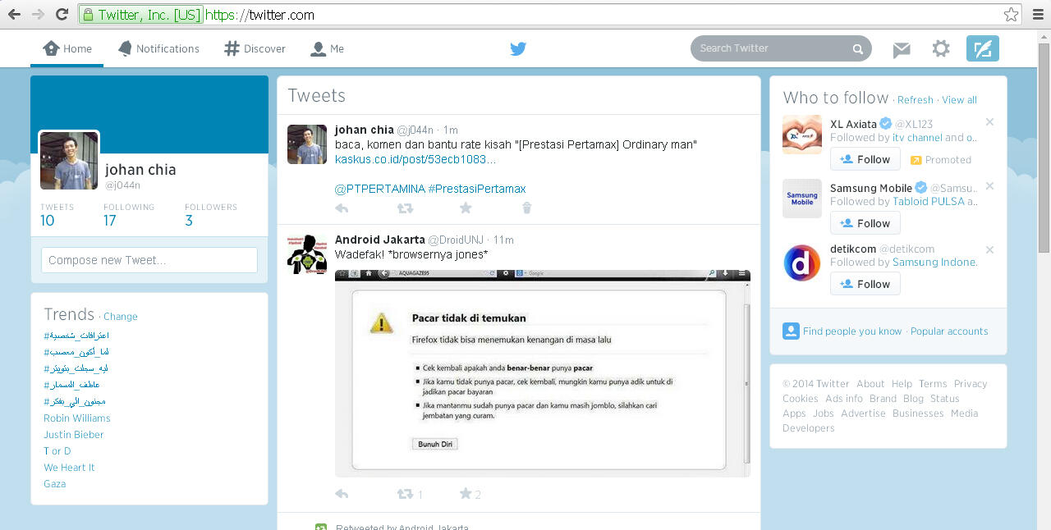Reply to Android Jakarta's tweet
The width and height of the screenshot is (1051, 530).
(342, 494)
